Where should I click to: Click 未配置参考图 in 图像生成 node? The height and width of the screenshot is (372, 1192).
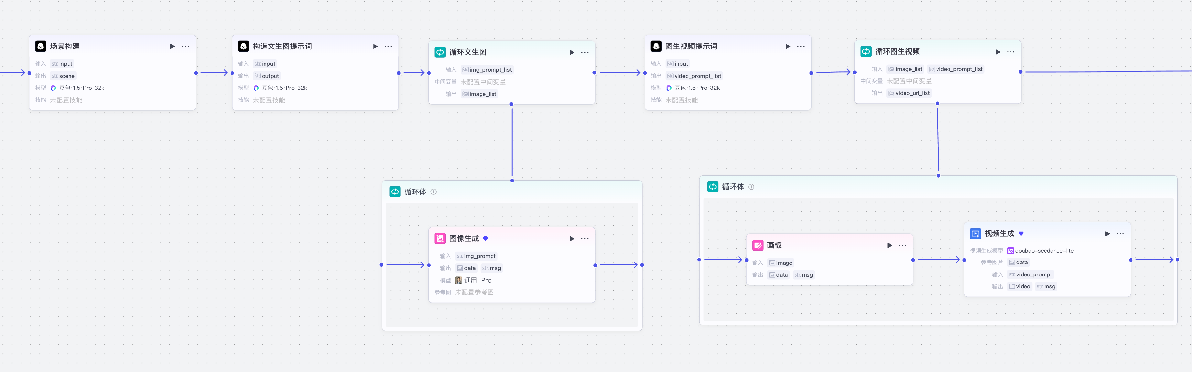pos(474,292)
